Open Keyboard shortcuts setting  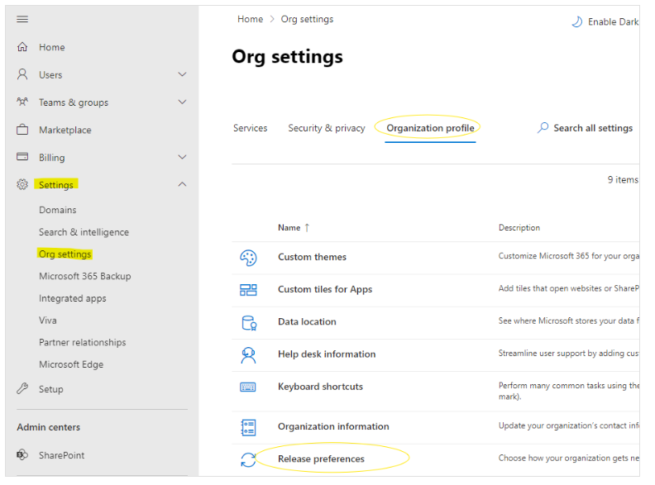click(x=320, y=387)
